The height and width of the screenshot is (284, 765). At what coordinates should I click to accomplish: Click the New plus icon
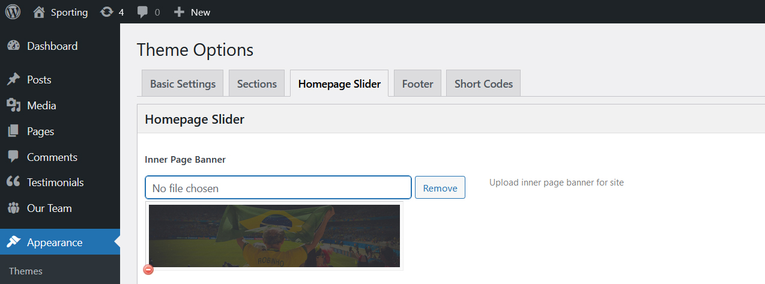pos(179,11)
